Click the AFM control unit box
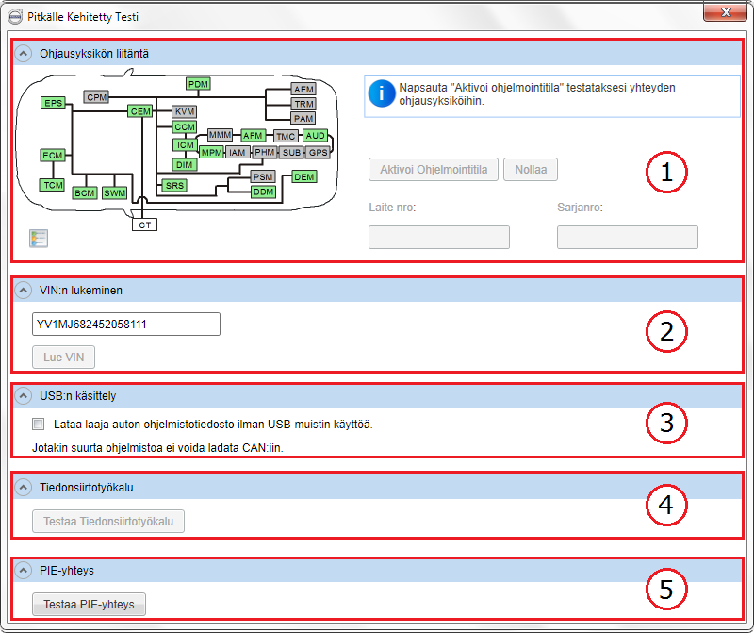 click(253, 135)
